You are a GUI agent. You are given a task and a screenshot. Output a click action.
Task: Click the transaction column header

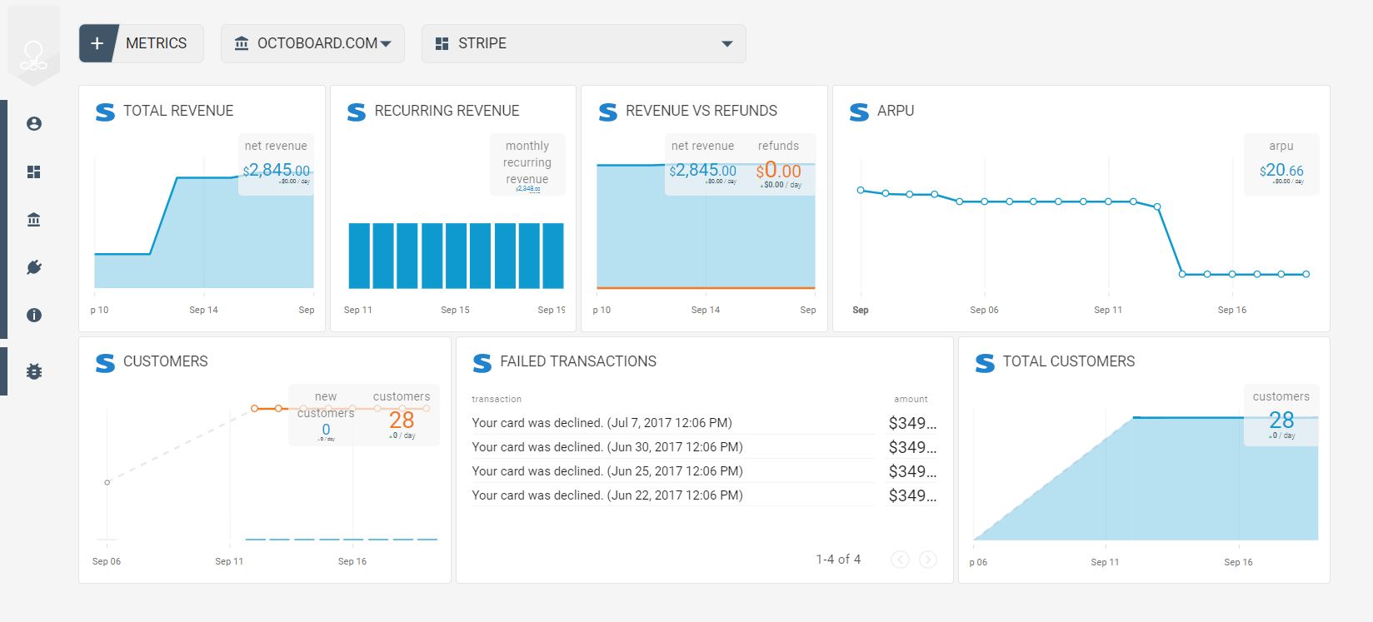pos(497,400)
